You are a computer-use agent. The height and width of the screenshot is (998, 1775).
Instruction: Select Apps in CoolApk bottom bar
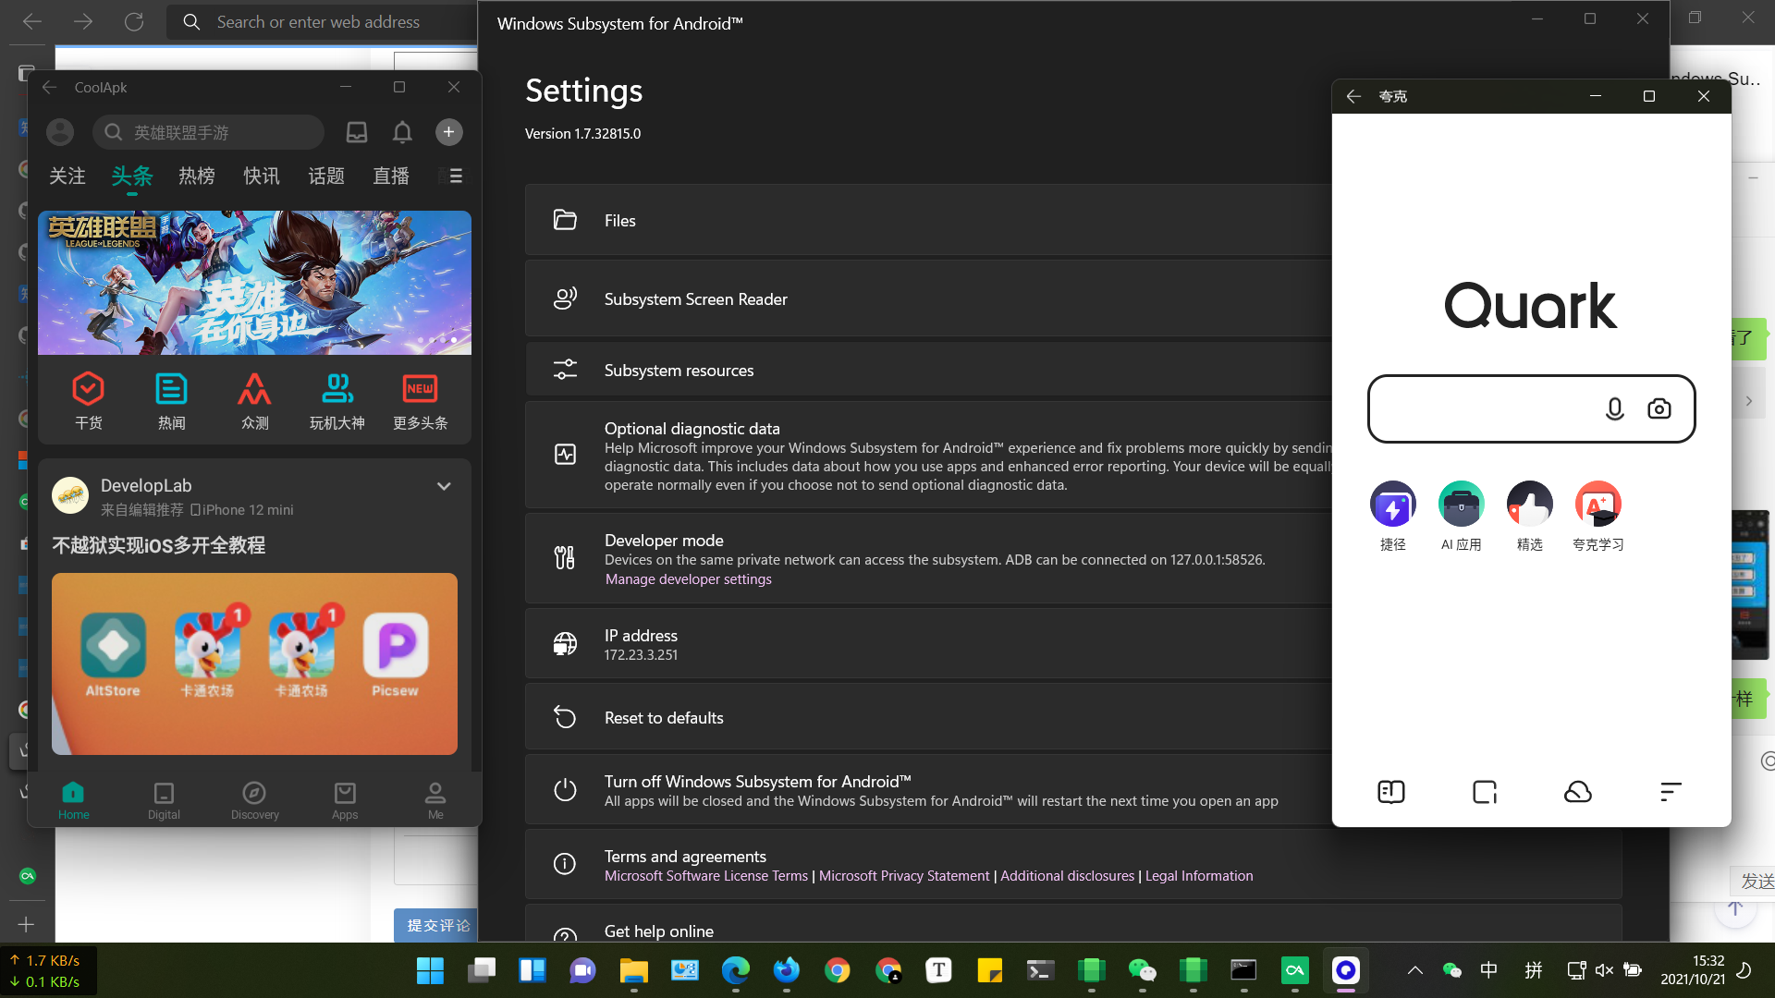345,800
